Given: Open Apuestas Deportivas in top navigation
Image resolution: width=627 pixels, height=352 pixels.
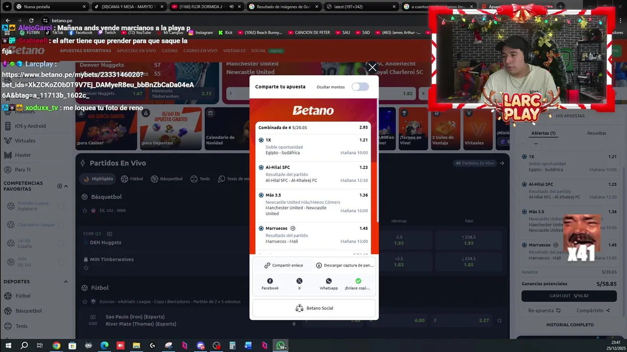Looking at the screenshot, I should [85, 51].
